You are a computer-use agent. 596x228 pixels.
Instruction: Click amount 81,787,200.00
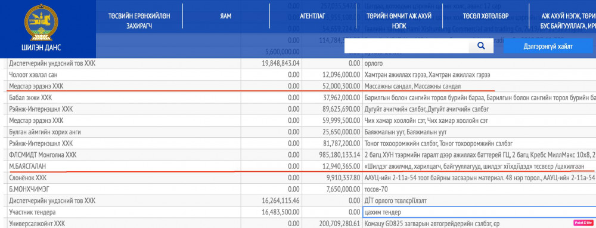coord(341,143)
